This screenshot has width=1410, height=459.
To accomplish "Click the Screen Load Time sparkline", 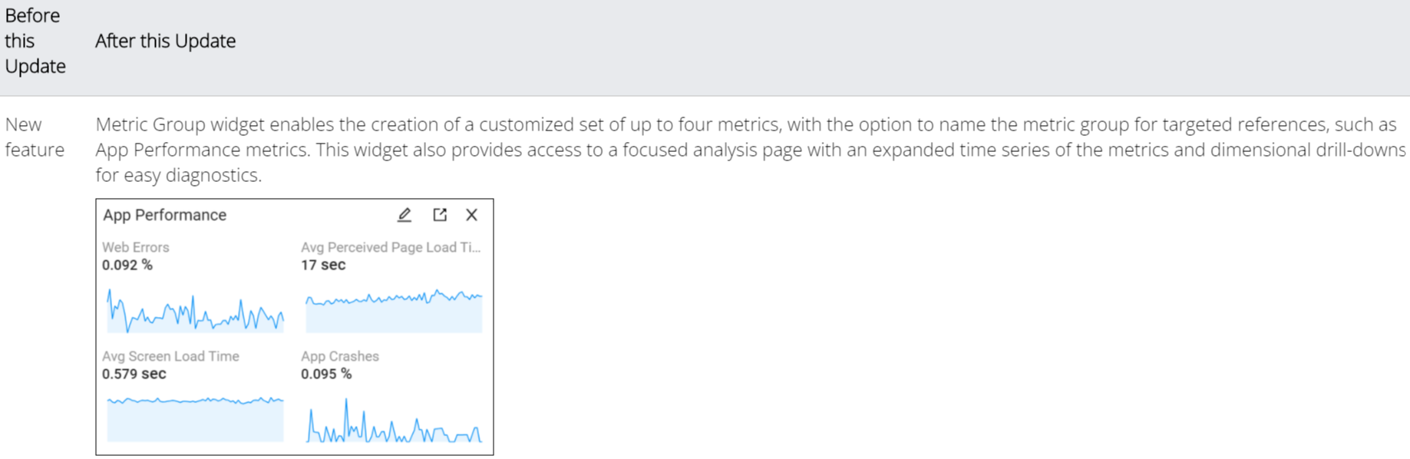I will (195, 419).
